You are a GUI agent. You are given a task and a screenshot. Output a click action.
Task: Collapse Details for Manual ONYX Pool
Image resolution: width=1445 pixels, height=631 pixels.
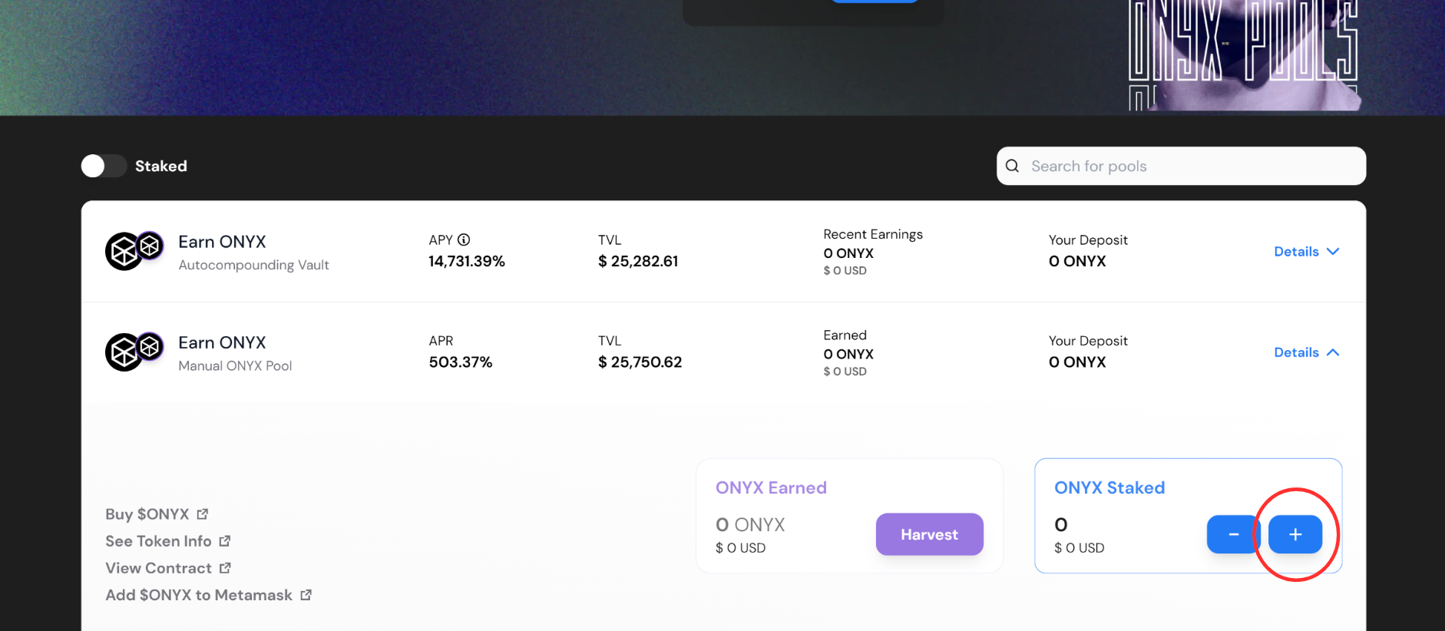[1306, 352]
